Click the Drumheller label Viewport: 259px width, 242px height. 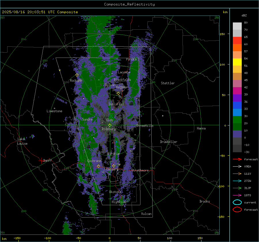(x=169, y=142)
